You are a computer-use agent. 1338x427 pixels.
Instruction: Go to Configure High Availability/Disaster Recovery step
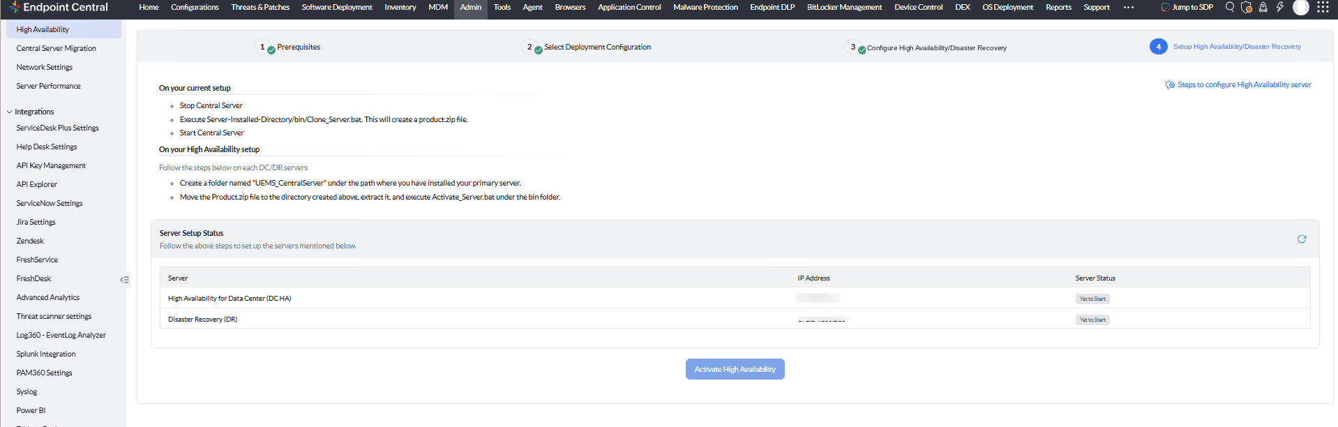(937, 48)
